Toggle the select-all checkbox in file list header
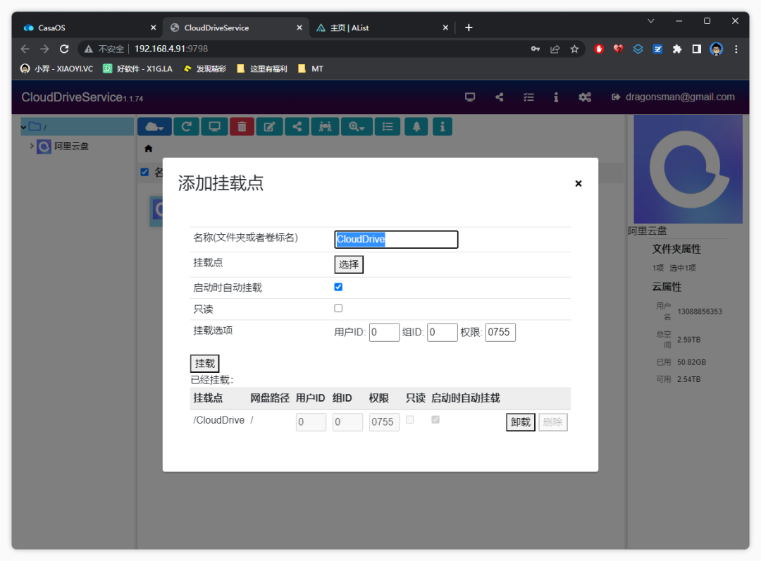Viewport: 761px width, 561px height. [x=145, y=173]
